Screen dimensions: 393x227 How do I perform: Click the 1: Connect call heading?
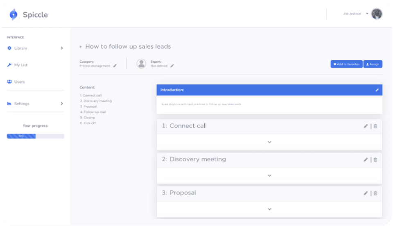click(x=184, y=126)
